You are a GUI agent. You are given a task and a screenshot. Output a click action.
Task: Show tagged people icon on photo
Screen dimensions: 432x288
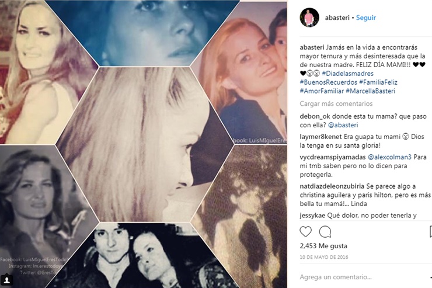pos(6,280)
